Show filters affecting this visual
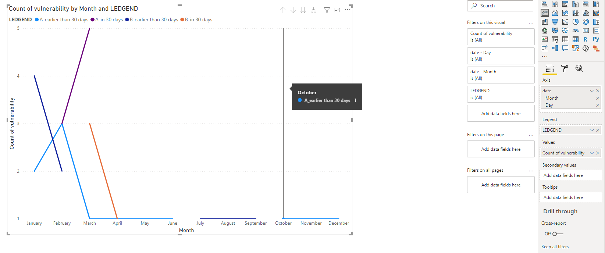The width and height of the screenshot is (605, 253). tap(327, 10)
